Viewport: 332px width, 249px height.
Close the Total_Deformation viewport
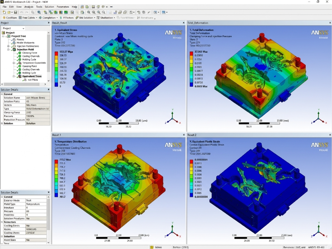point(330,23)
